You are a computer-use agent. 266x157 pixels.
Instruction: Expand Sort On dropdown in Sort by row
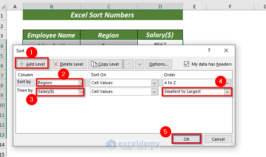click(x=154, y=83)
